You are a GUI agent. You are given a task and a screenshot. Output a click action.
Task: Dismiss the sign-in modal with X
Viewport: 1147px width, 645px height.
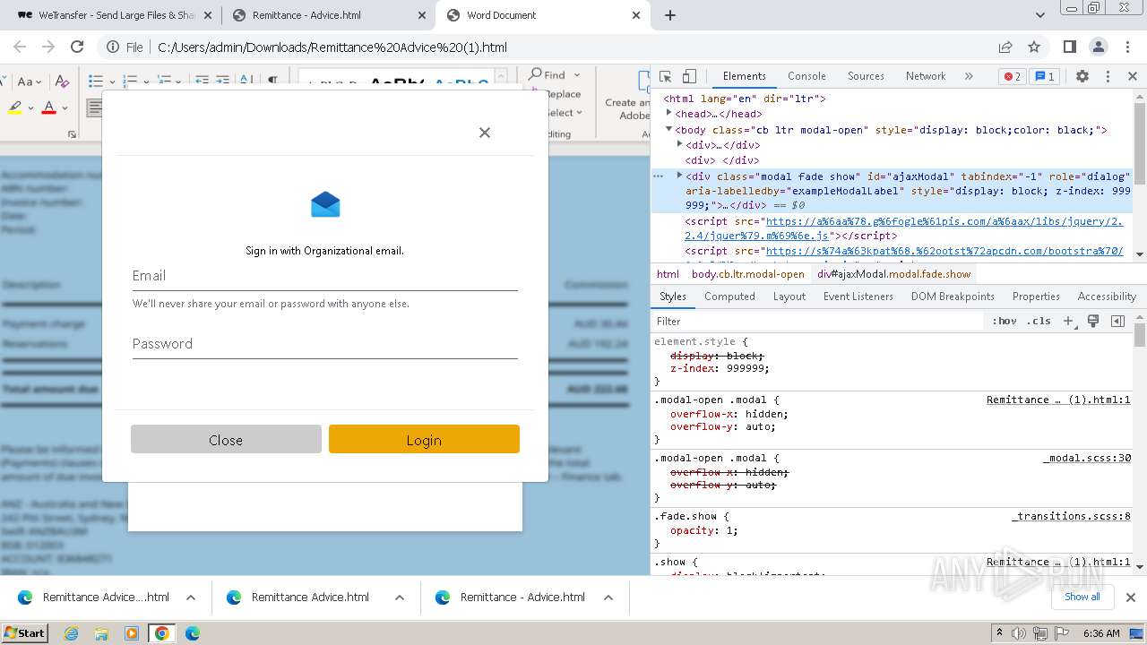485,133
